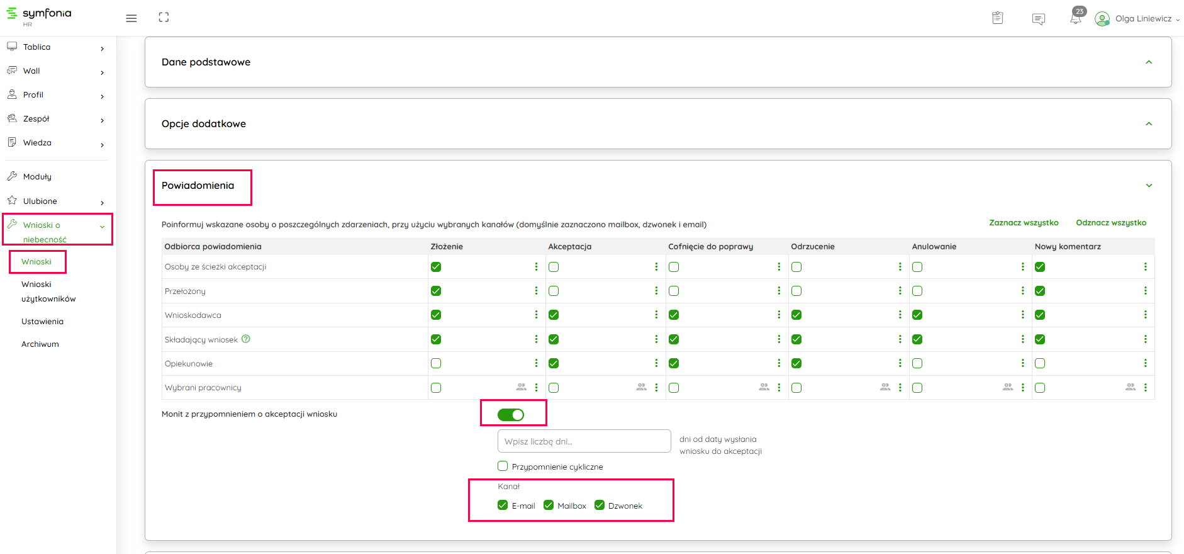Open notifications bell with 23 badge
The width and height of the screenshot is (1184, 554).
point(1076,18)
